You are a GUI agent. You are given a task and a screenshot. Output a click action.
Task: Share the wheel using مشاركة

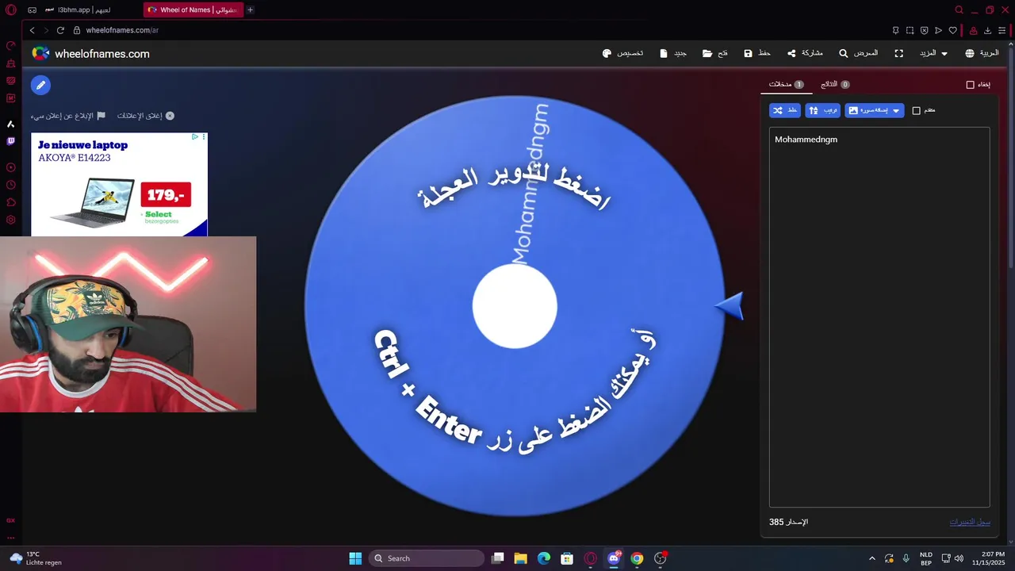click(805, 53)
